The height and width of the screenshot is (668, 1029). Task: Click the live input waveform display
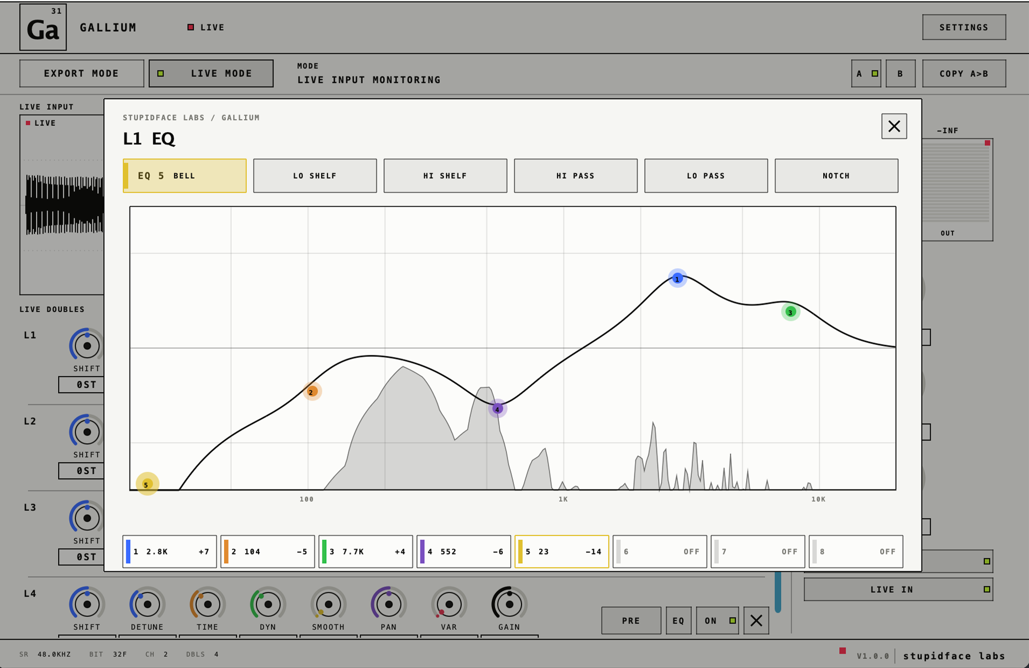[62, 205]
